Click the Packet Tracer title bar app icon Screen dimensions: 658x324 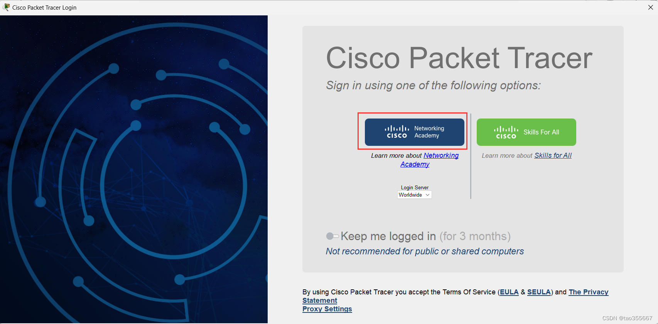pos(6,7)
